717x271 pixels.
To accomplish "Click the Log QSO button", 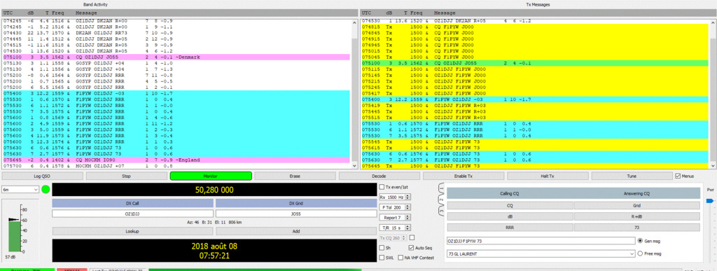I will pyautogui.click(x=43, y=176).
